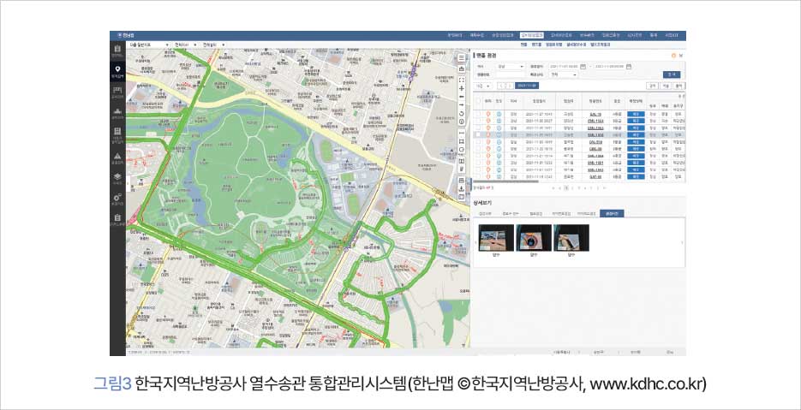Screen dimensions: 801x410
Task: Click the orange location marker in first table row
Action: click(487, 114)
